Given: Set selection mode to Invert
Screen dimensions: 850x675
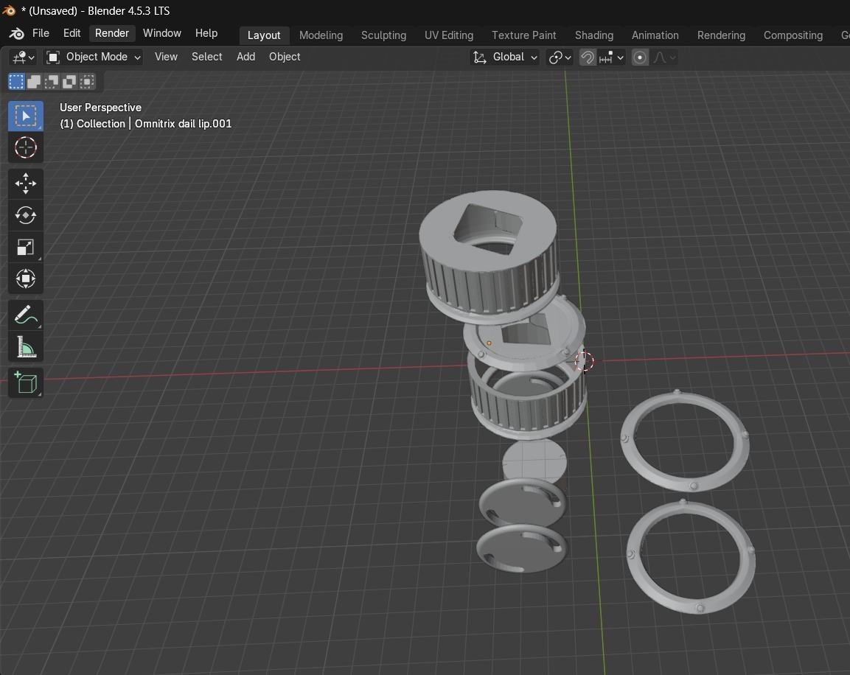Looking at the screenshot, I should click(69, 82).
